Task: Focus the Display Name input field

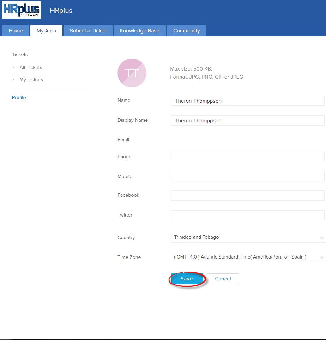Action: click(x=248, y=121)
